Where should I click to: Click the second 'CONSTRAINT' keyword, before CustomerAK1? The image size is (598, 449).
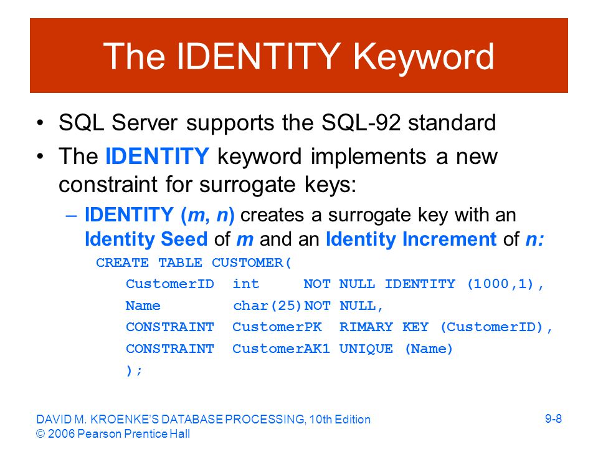[170, 349]
